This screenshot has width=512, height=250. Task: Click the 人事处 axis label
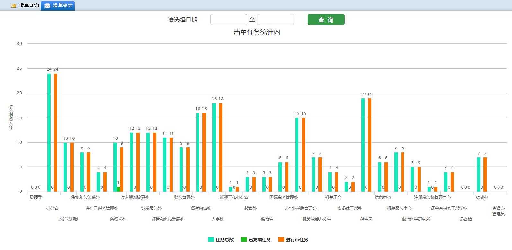tap(217, 219)
